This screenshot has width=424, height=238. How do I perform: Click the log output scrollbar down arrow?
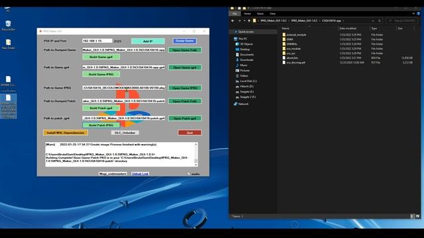[196, 165]
